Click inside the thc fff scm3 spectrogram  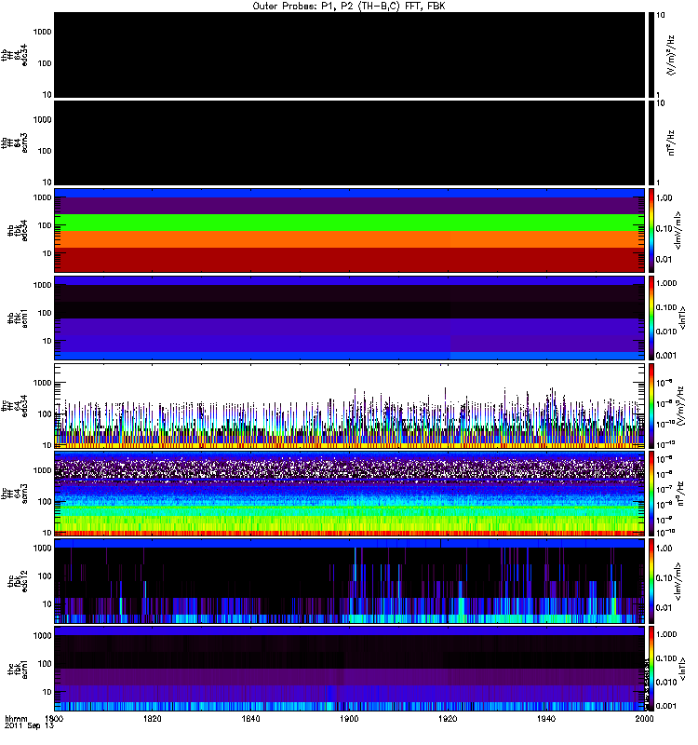click(349, 494)
